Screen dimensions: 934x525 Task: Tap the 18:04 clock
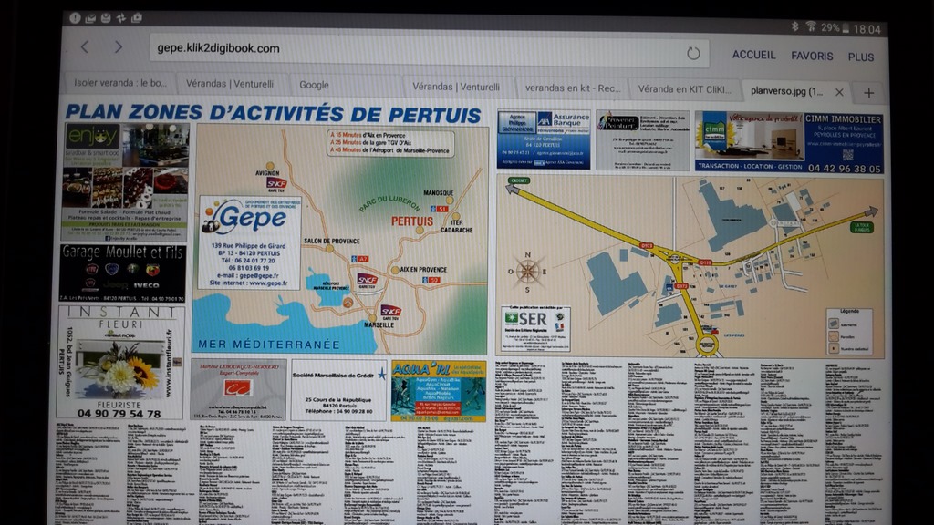pyautogui.click(x=867, y=29)
